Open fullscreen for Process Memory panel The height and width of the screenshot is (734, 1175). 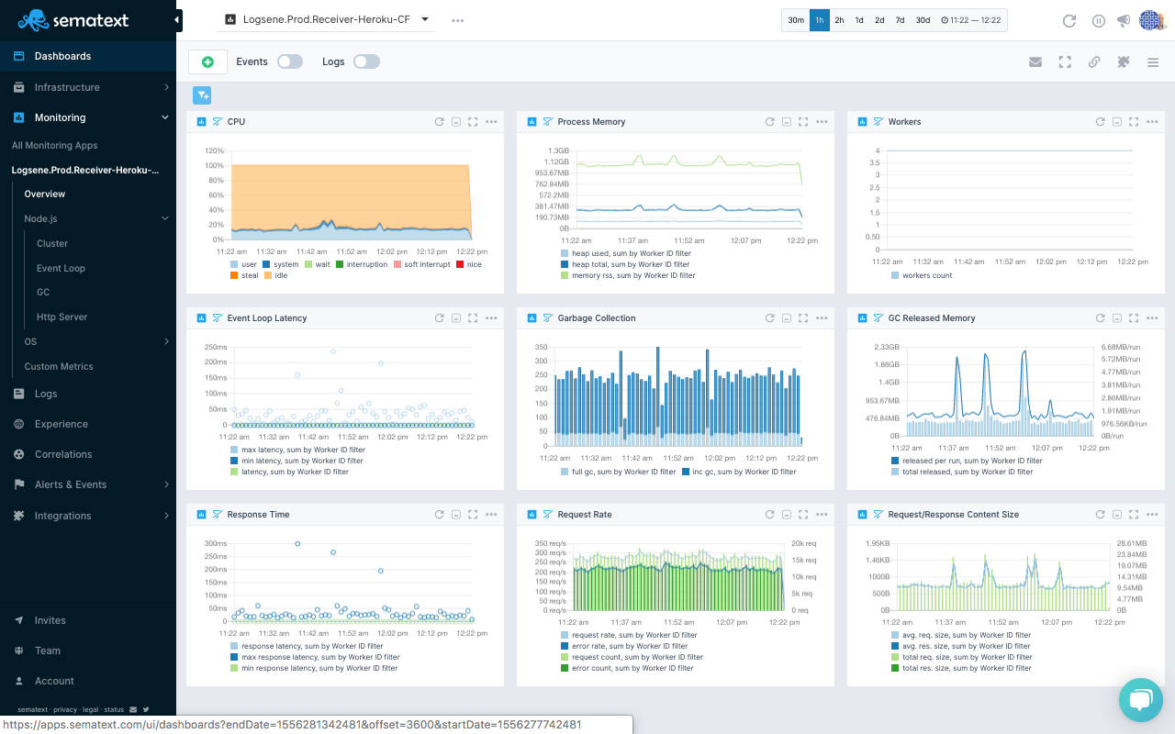(803, 121)
